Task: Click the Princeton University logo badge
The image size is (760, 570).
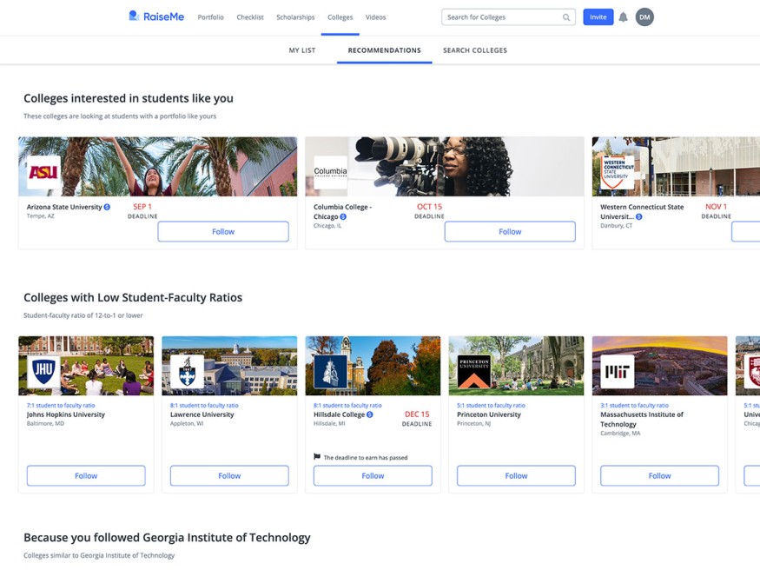Action: tap(474, 372)
